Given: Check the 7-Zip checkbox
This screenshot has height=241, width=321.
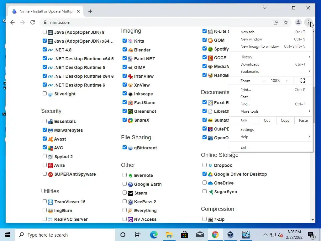Looking at the screenshot, I should [204, 219].
